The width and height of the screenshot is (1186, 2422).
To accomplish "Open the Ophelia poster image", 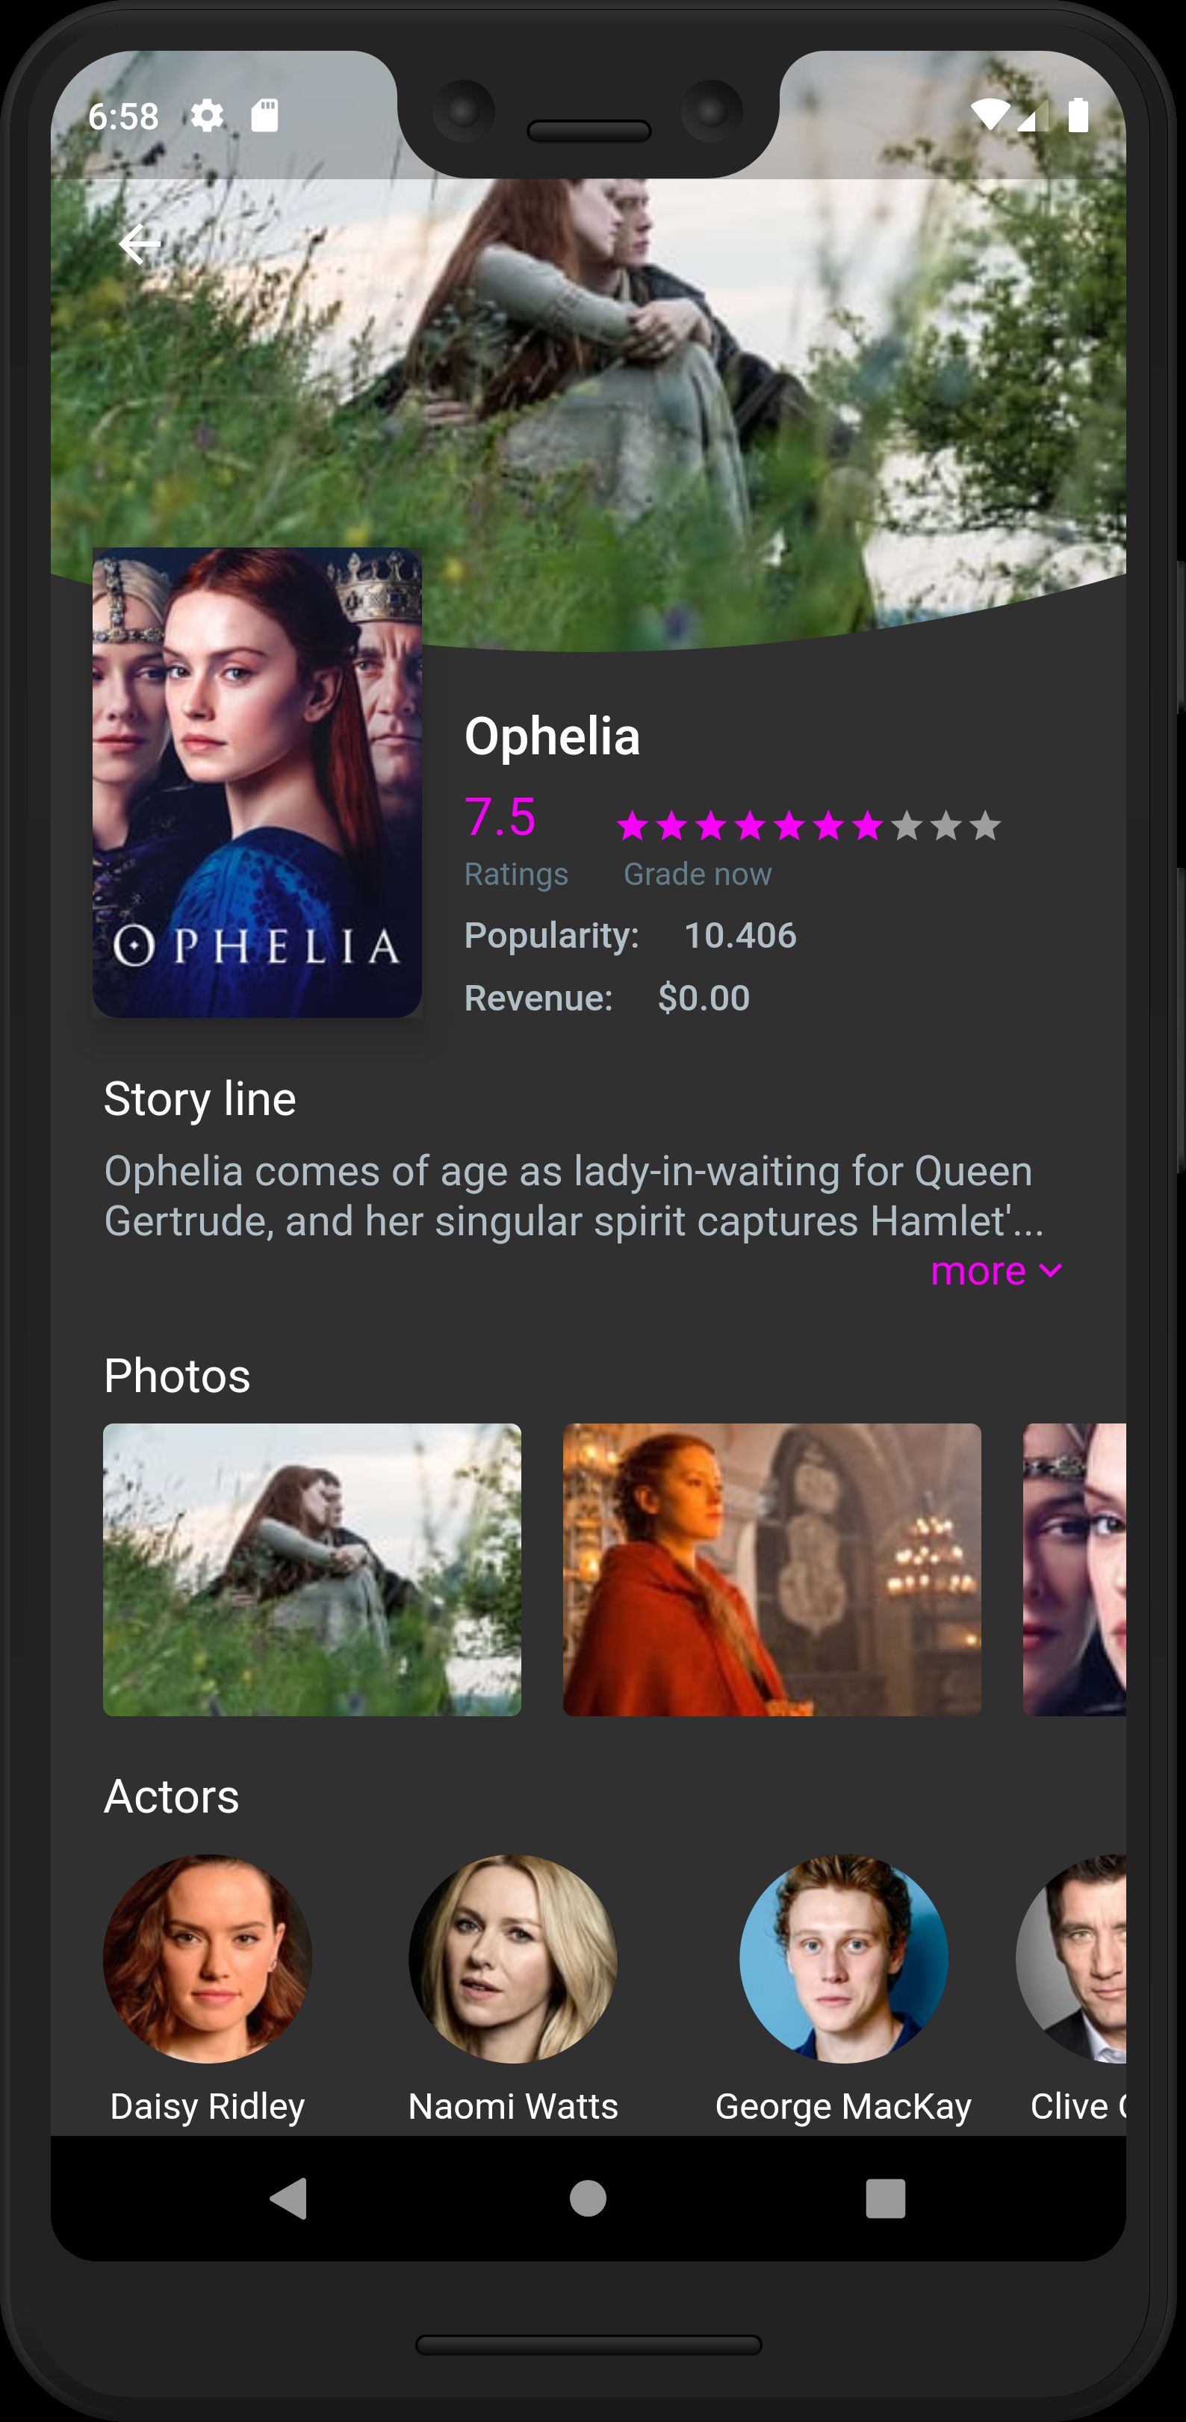I will point(257,782).
